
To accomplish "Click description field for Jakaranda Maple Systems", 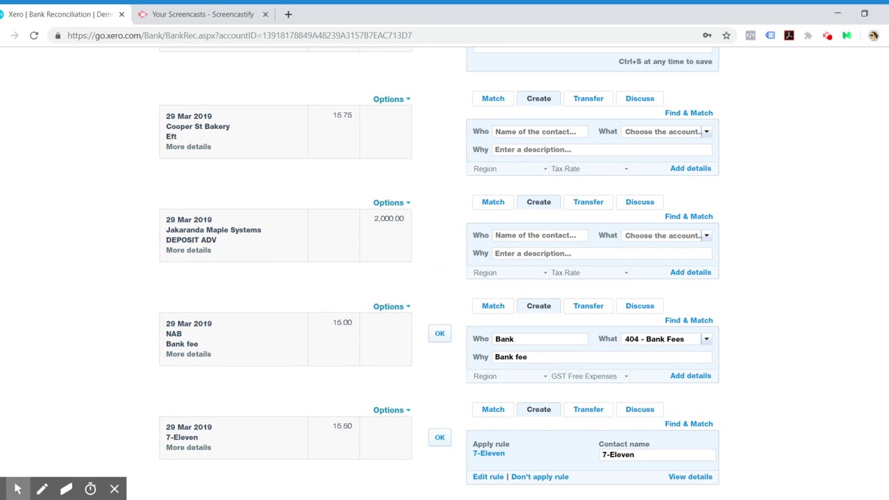I will [602, 253].
